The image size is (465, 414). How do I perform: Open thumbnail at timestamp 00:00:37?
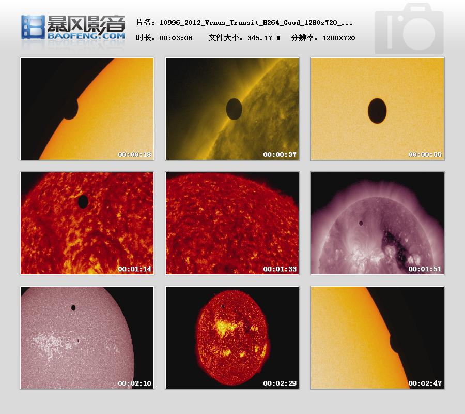click(232, 109)
